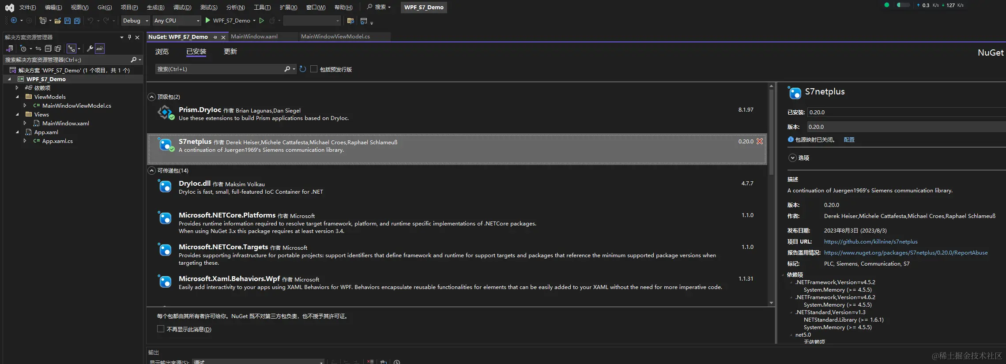Select MainWindowViewModel.cs in the solution tree
The height and width of the screenshot is (364, 1006).
tap(76, 105)
